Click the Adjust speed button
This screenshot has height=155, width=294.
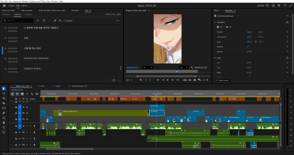223,80
